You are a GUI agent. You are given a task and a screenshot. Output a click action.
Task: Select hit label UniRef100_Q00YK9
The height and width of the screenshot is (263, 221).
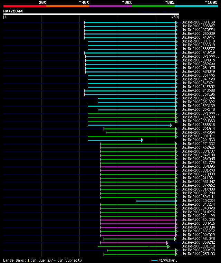198,250
